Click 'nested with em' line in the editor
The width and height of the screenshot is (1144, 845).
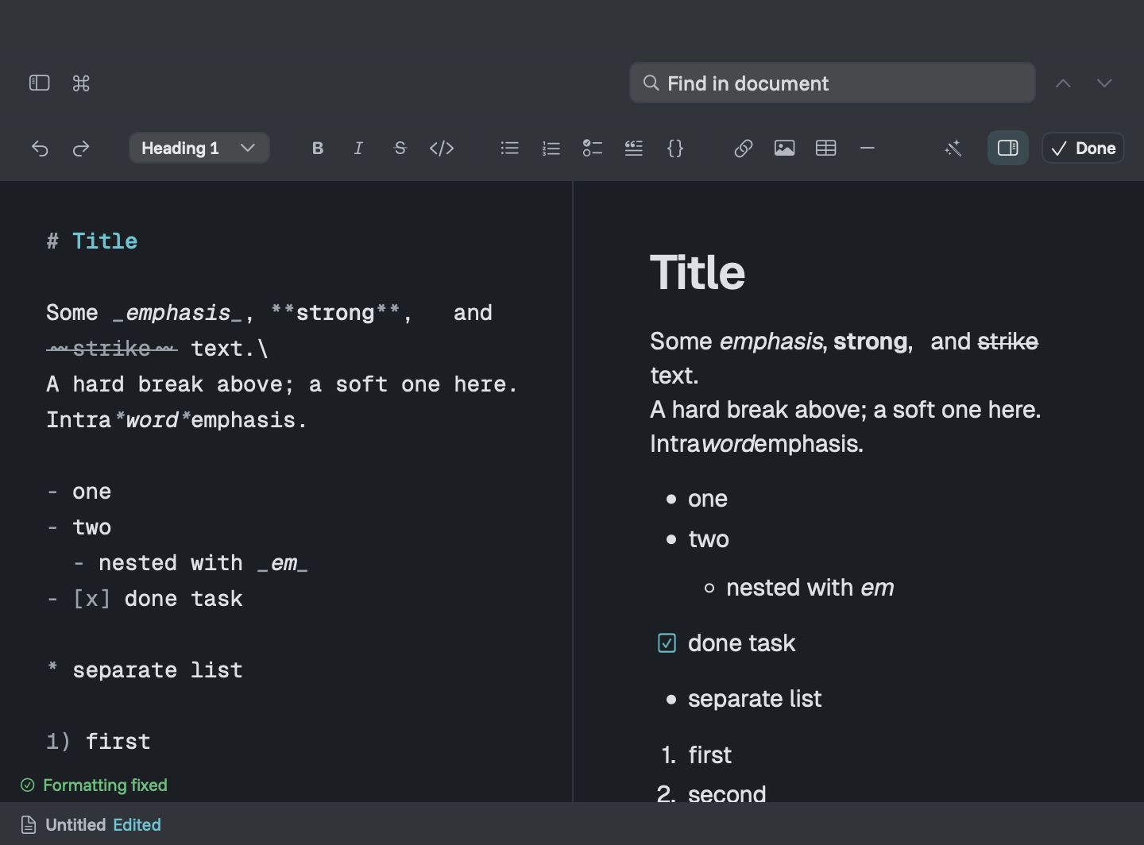191,563
